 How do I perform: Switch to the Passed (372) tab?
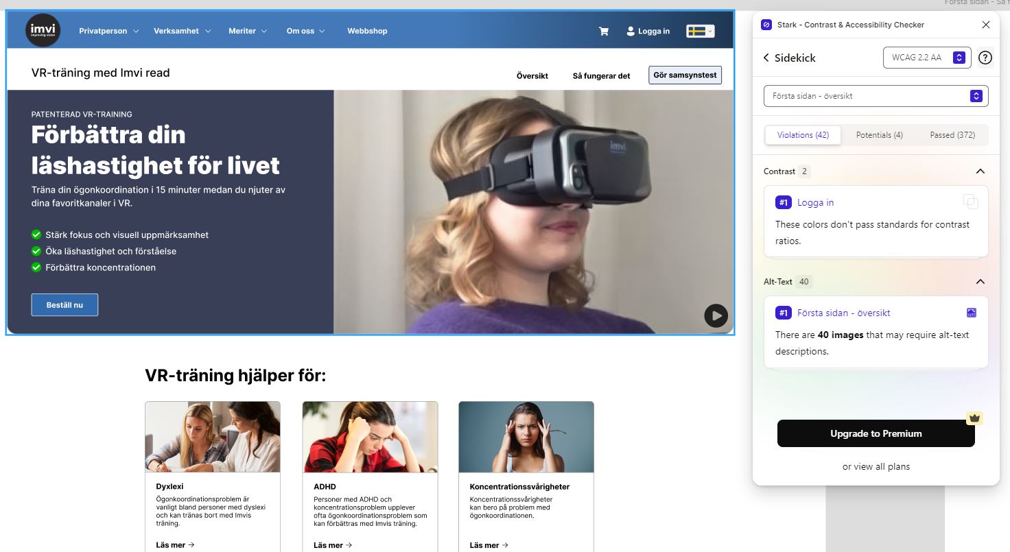point(952,135)
